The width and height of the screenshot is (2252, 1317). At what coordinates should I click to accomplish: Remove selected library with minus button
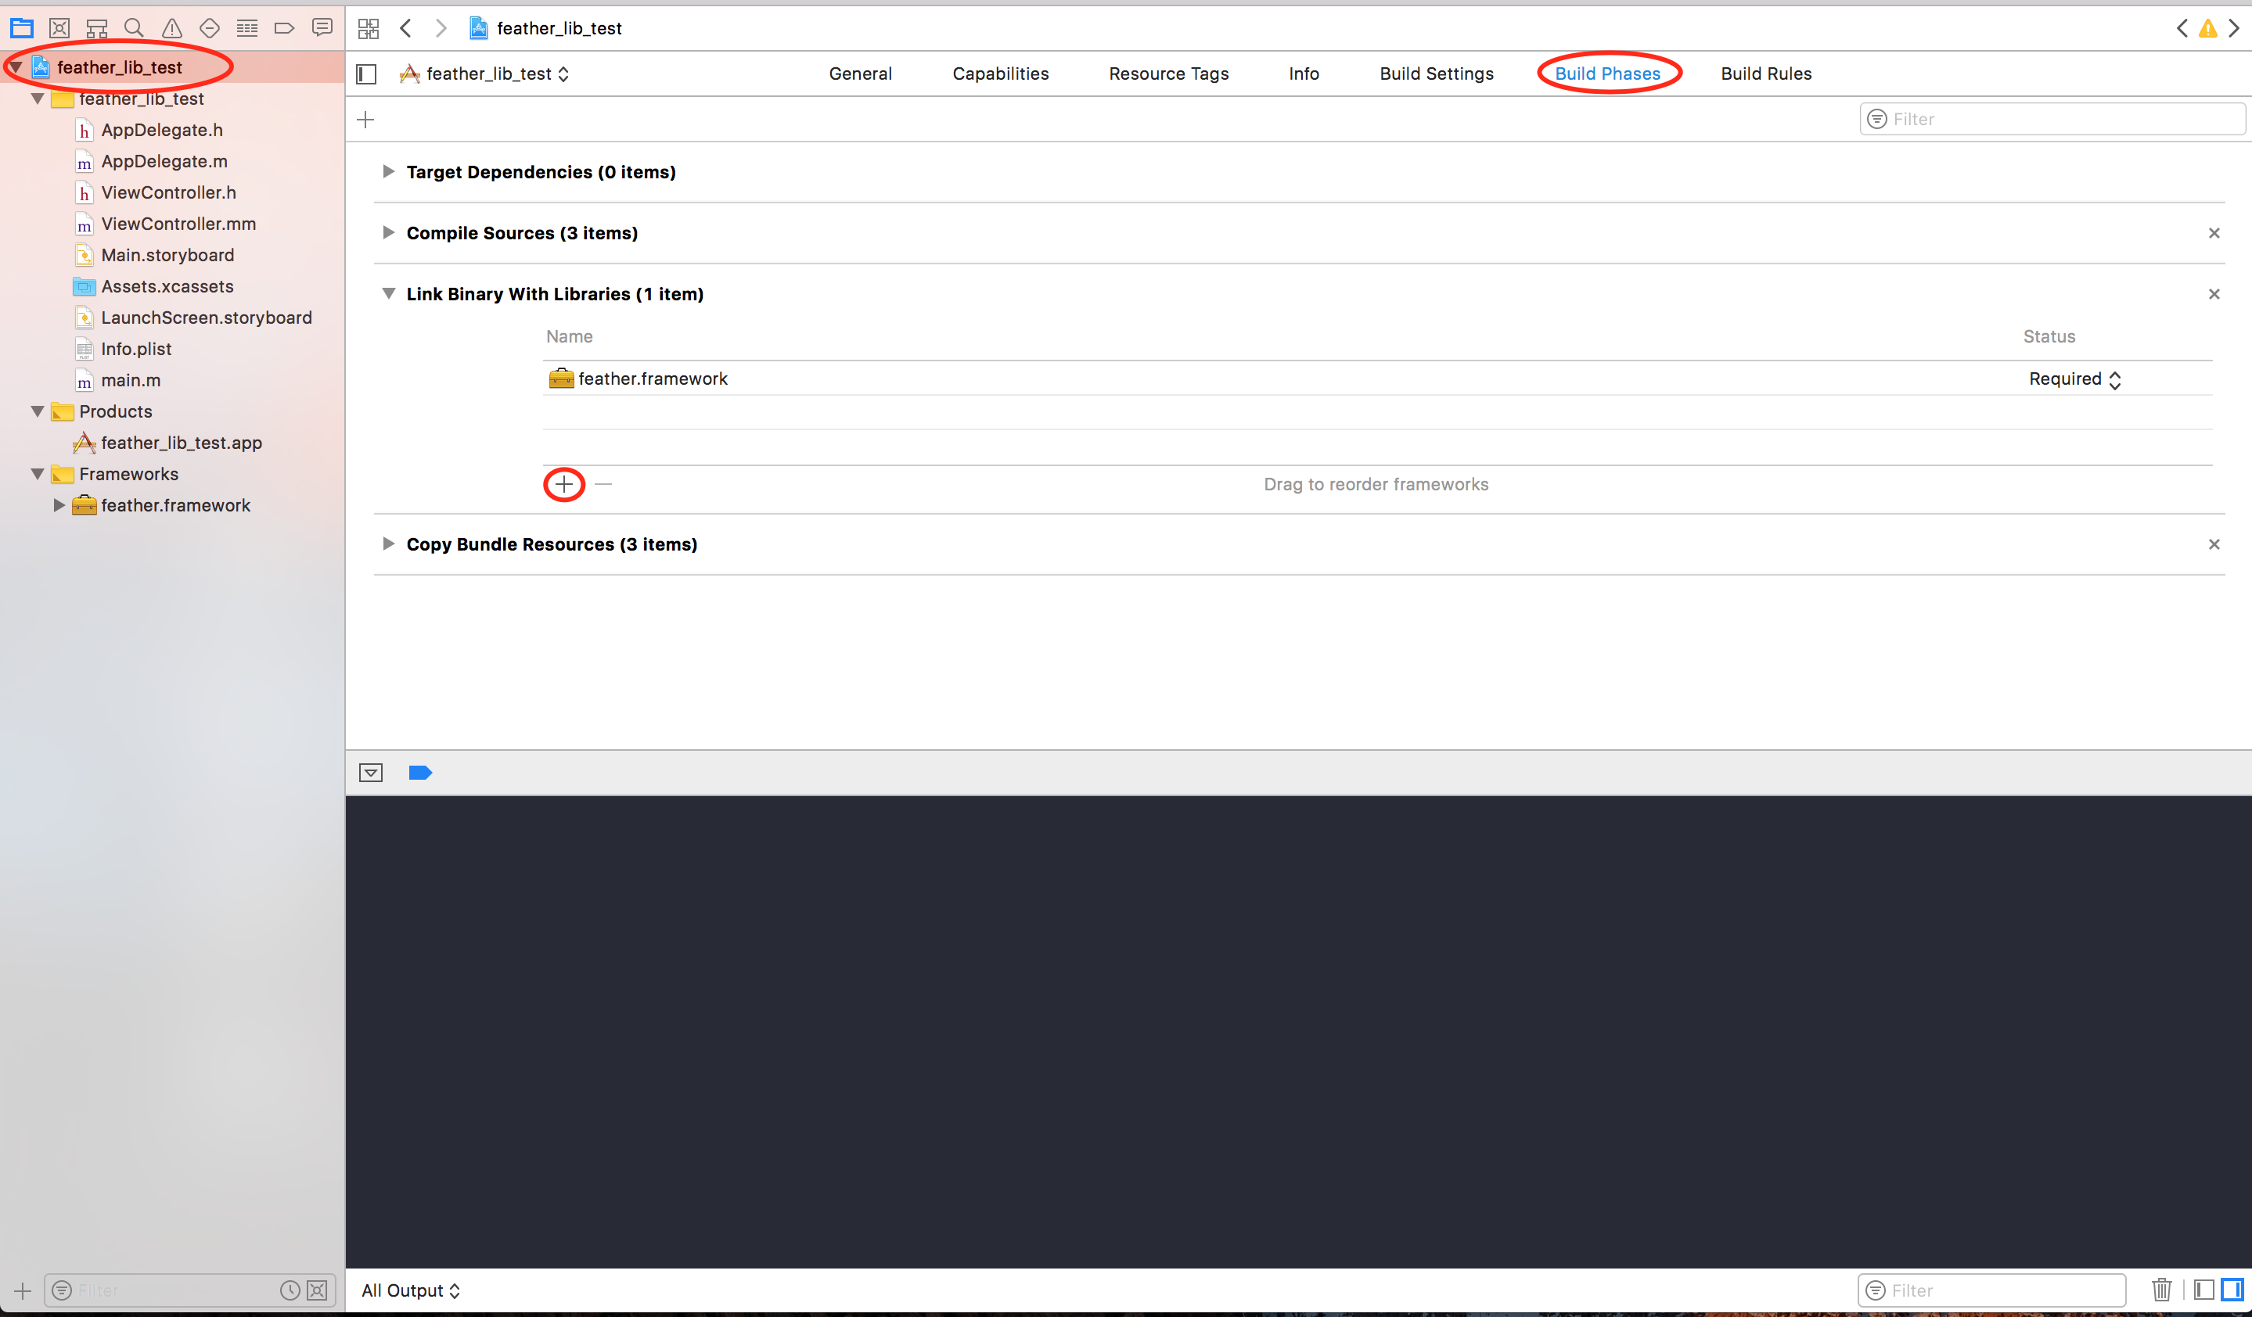(603, 484)
